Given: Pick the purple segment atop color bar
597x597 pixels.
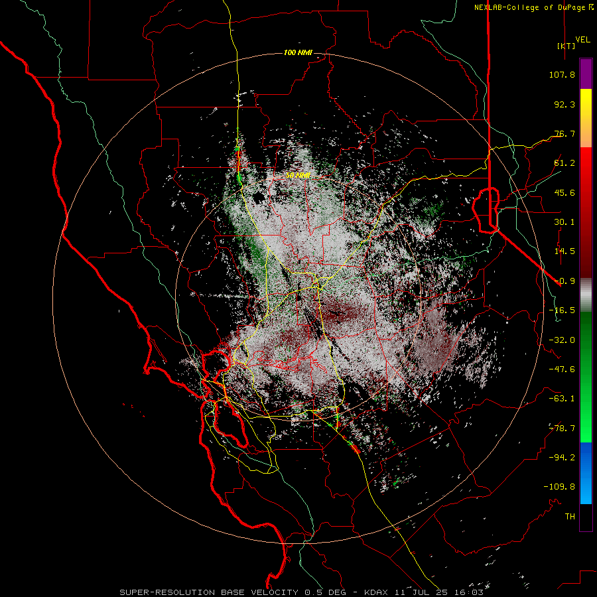Looking at the screenshot, I should (586, 74).
